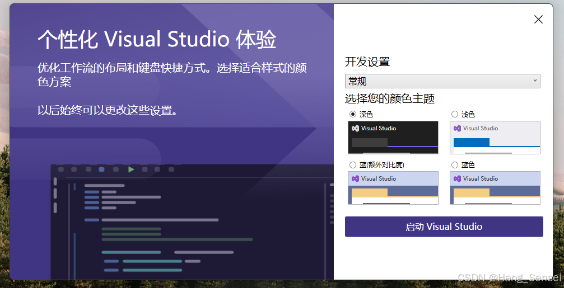
Task: Open the 开发设置 dropdown showing 常规
Action: point(442,81)
